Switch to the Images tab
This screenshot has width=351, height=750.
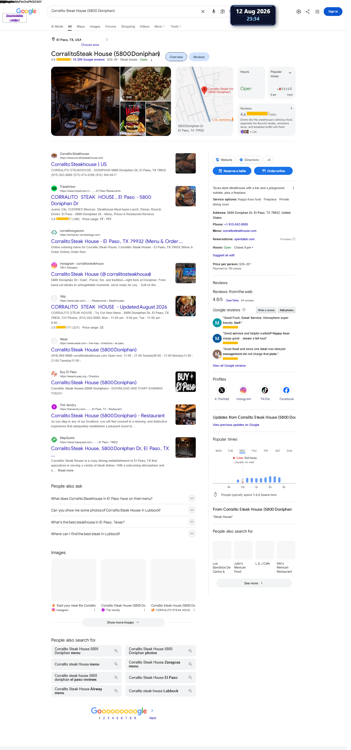click(95, 26)
